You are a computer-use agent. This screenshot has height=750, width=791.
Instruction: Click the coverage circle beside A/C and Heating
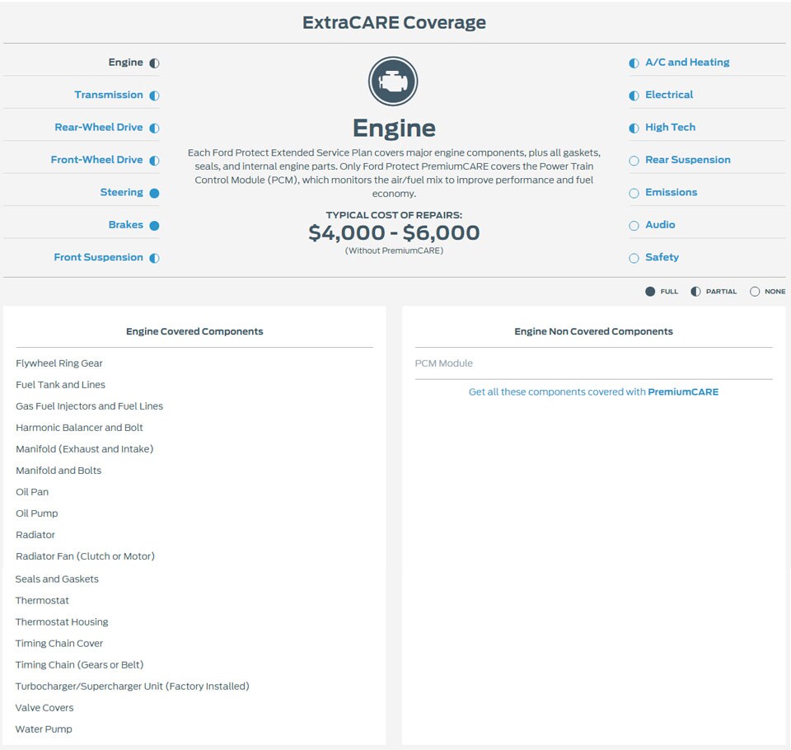[634, 63]
